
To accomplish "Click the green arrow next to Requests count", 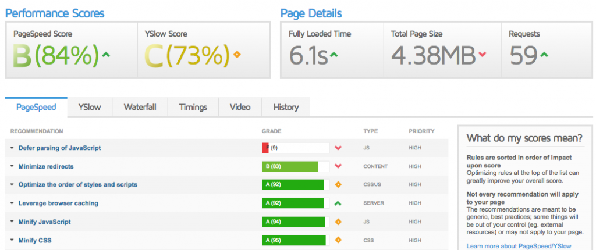I will click(544, 55).
